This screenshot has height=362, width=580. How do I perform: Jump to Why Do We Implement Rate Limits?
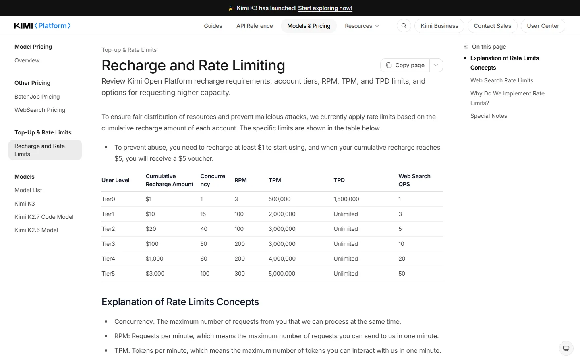507,98
